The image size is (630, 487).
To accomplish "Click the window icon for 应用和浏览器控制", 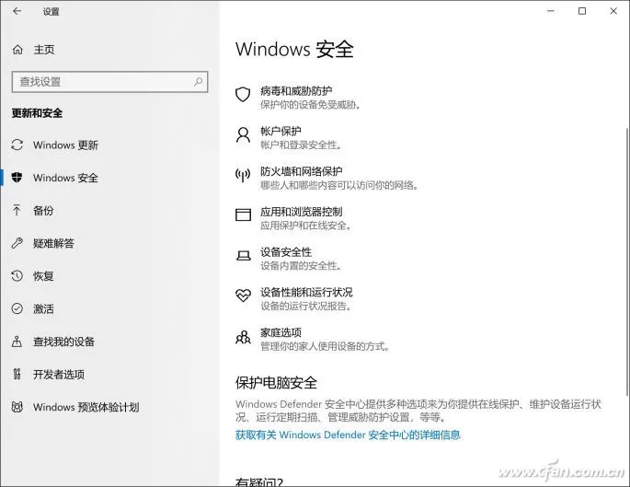I will (x=243, y=215).
